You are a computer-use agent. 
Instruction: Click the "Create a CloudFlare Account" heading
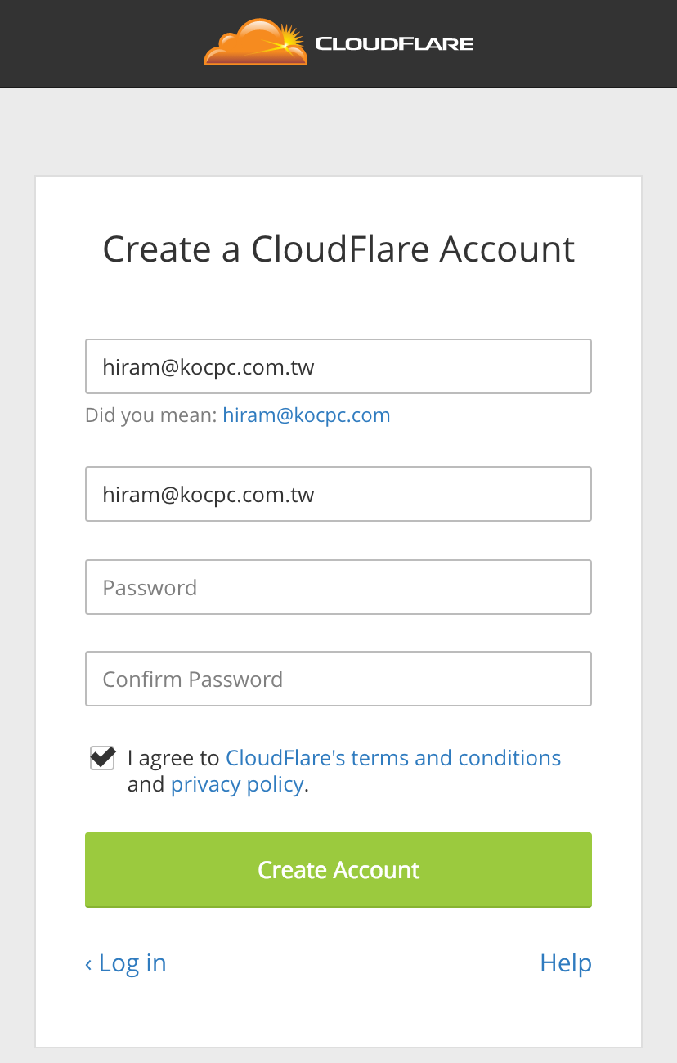tap(338, 249)
